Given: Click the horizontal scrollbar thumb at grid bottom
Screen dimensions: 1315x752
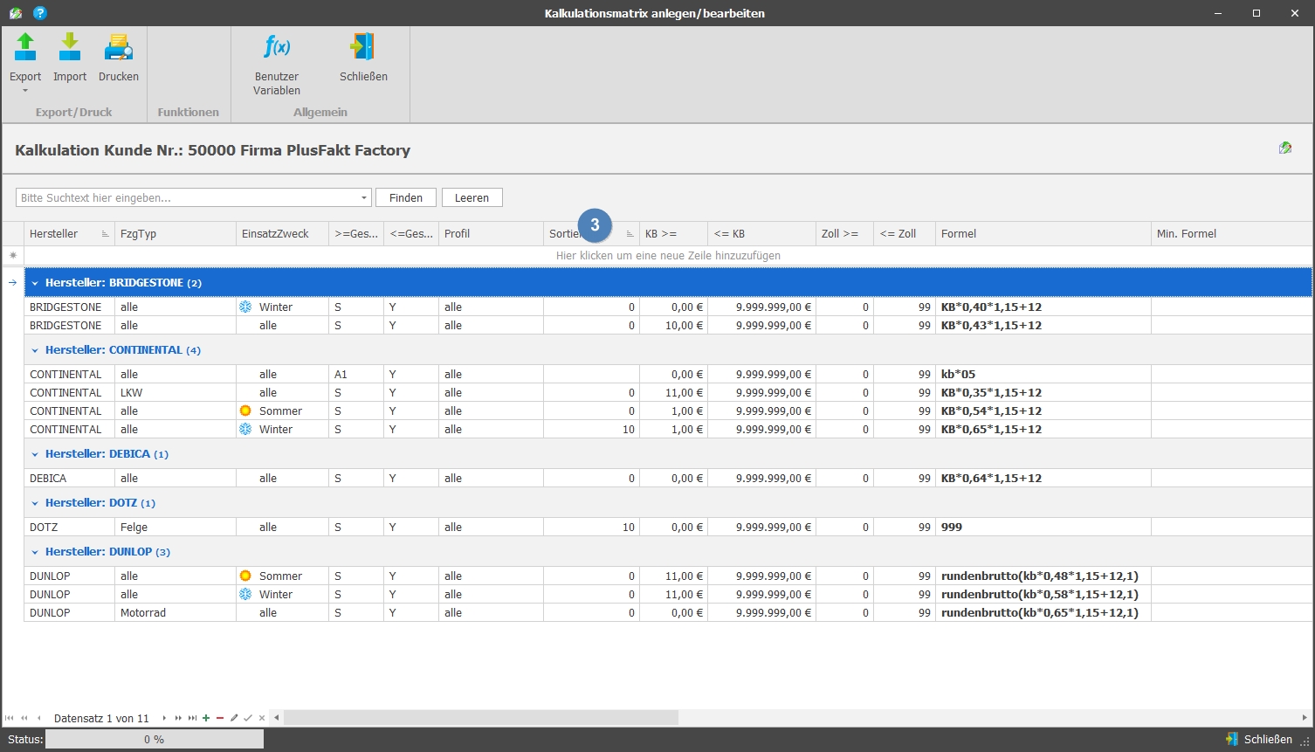Looking at the screenshot, I should coord(481,718).
